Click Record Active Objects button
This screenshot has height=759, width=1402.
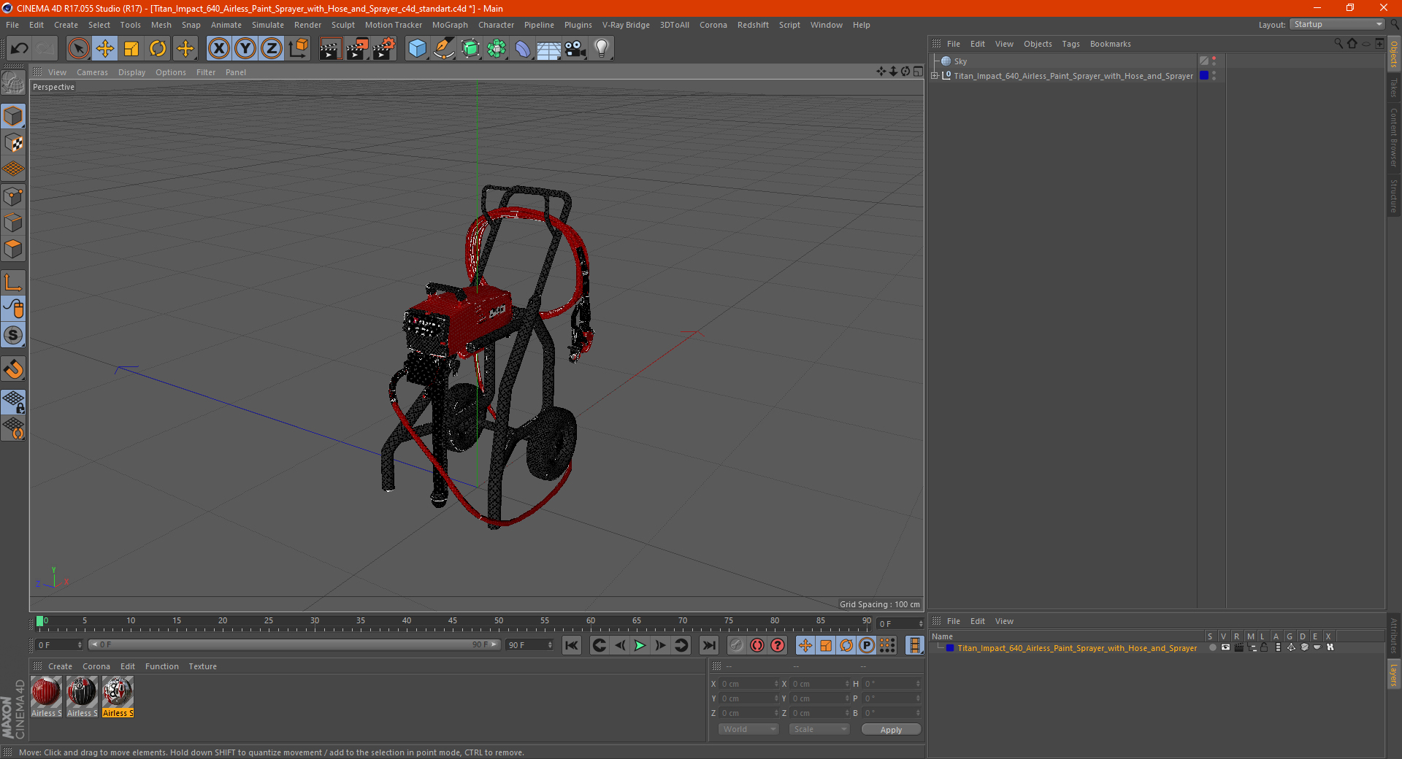[x=737, y=645]
